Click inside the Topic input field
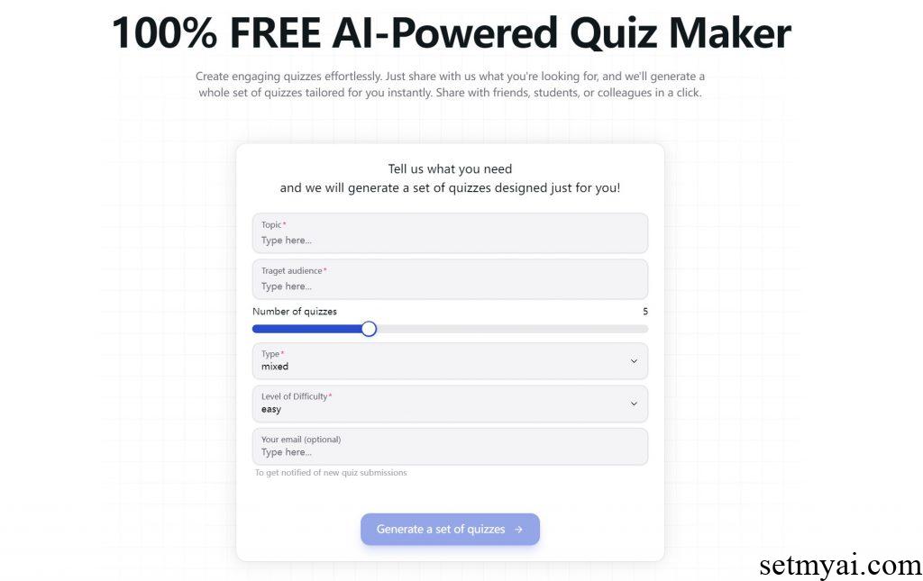Viewport: 923px width, 581px height. click(450, 232)
